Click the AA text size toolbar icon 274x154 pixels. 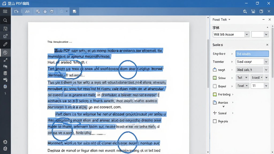(27, 11)
